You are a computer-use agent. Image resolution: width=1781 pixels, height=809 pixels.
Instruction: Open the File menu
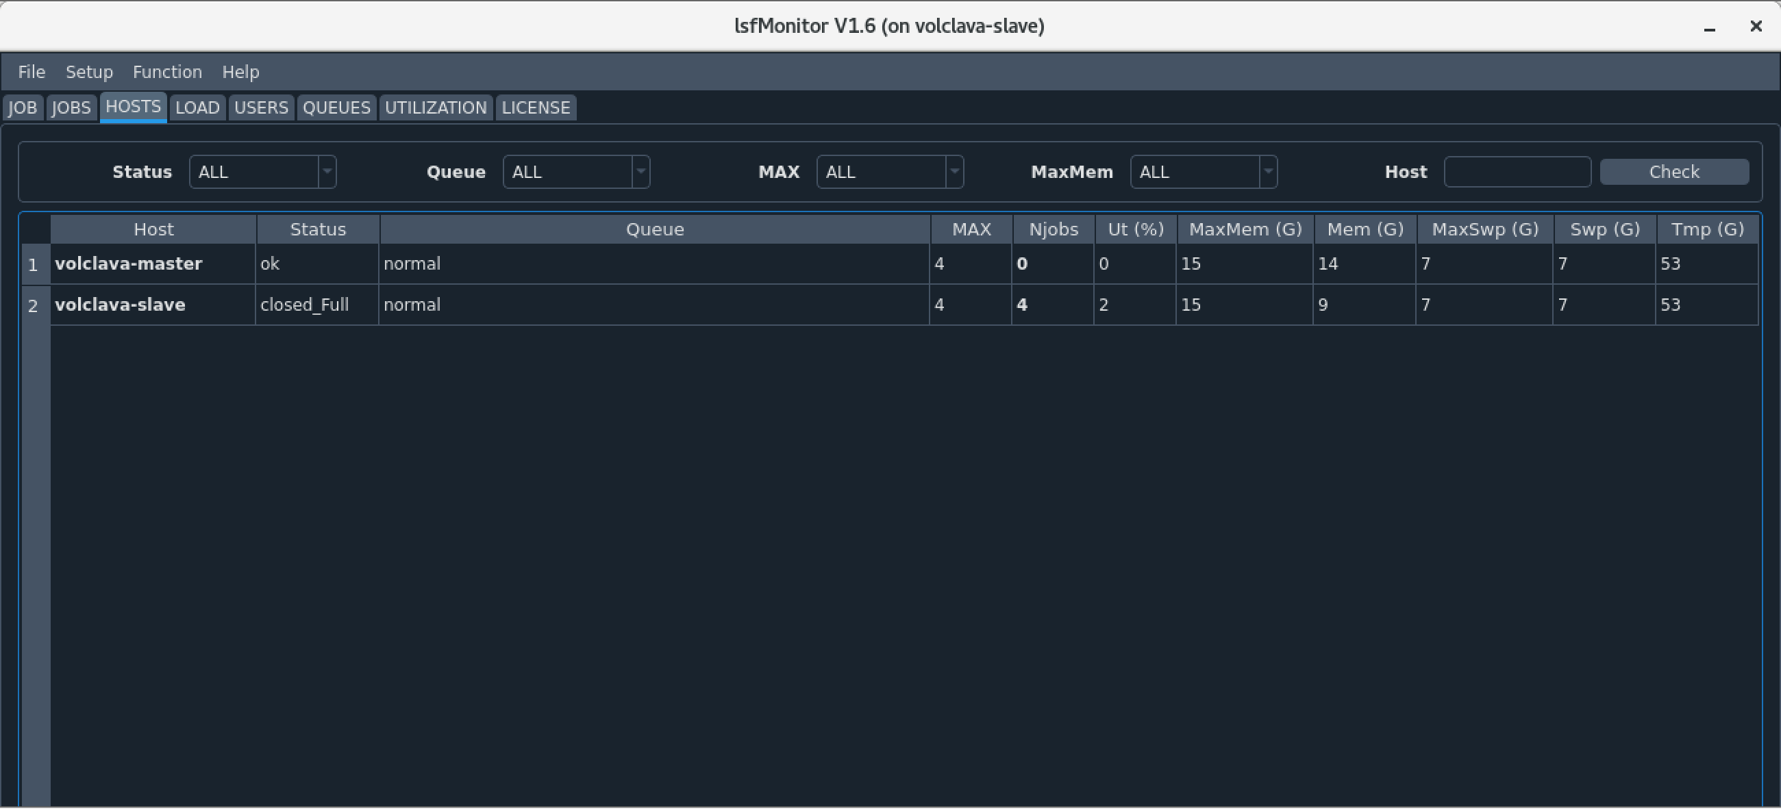(32, 72)
